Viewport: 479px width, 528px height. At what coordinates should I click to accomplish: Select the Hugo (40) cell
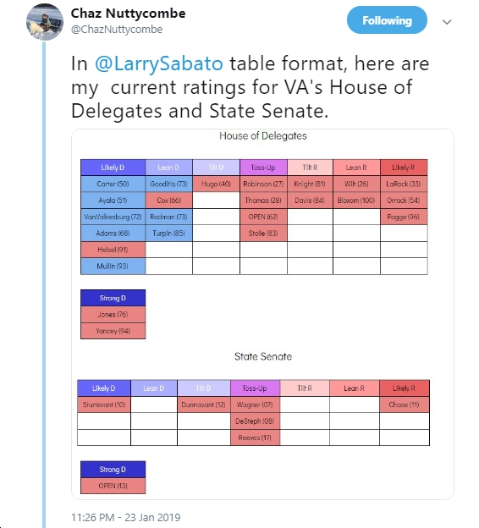216,184
